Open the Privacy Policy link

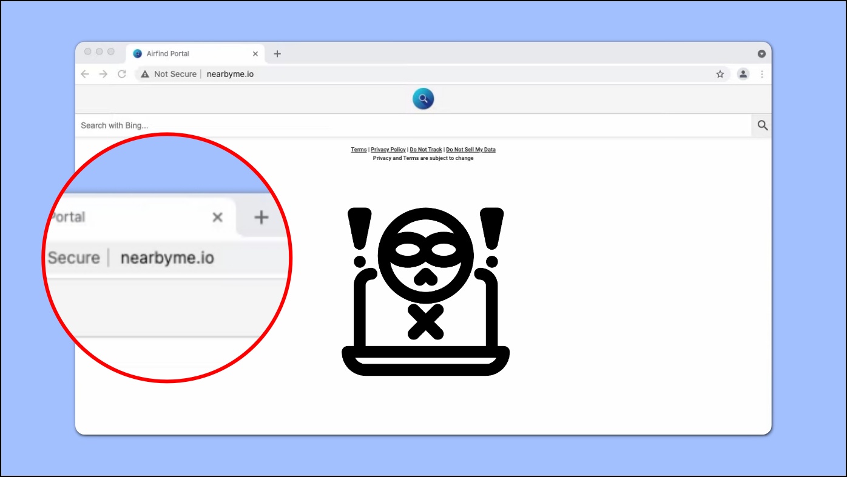point(388,150)
